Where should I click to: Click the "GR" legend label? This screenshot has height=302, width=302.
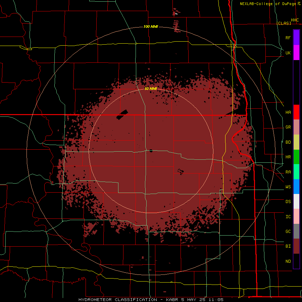tap(288, 127)
